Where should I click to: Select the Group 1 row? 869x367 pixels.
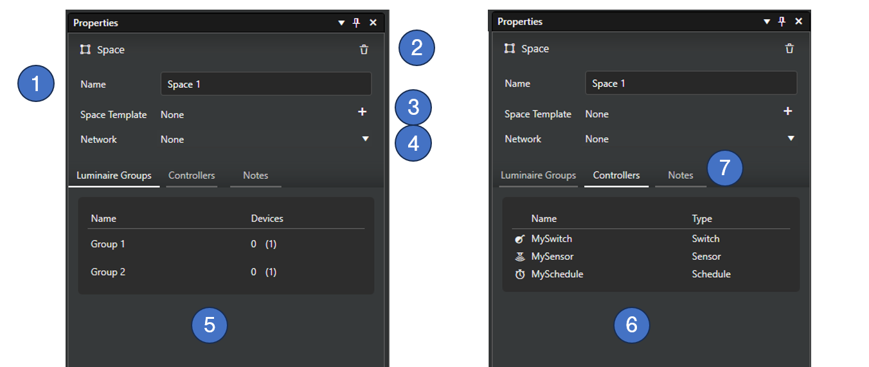coord(108,244)
